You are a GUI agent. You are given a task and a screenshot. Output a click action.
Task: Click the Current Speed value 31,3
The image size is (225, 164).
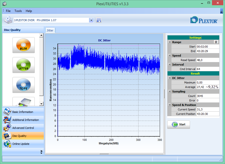point(208,109)
